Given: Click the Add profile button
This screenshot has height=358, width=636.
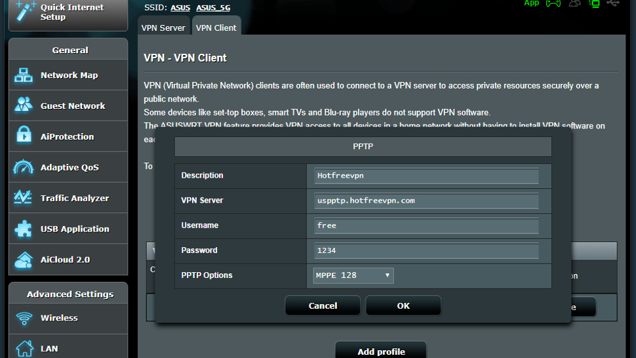Looking at the screenshot, I should coord(381,351).
